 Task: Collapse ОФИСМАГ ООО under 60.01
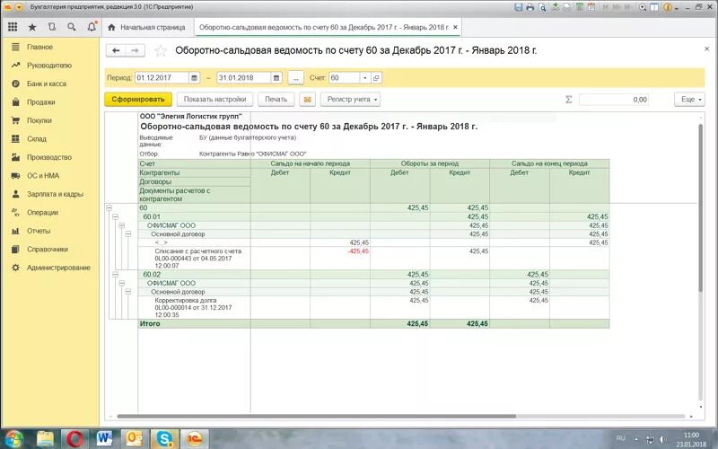pyautogui.click(x=121, y=225)
